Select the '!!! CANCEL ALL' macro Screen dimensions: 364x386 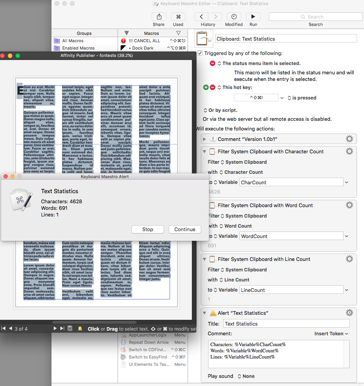click(x=153, y=41)
